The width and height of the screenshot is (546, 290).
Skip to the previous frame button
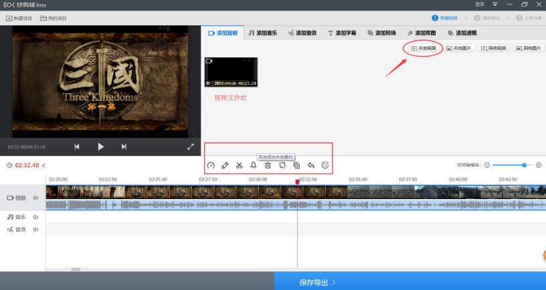(76, 147)
